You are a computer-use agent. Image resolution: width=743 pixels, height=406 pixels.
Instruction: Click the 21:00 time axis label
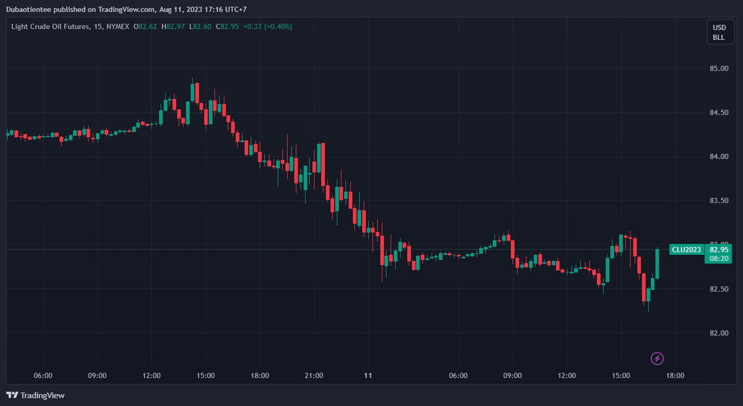[314, 375]
